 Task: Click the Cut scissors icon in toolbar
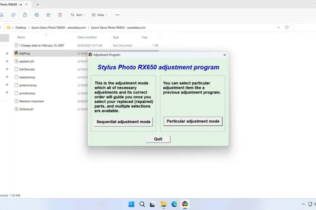point(2,15)
